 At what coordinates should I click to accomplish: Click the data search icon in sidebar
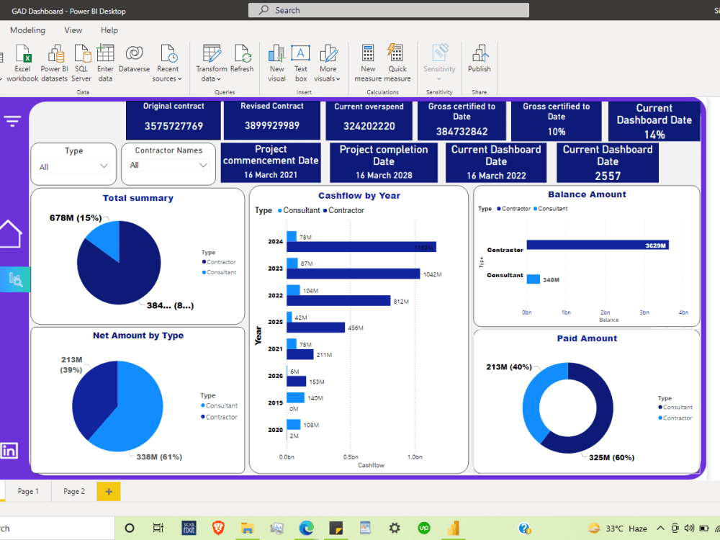coord(15,279)
